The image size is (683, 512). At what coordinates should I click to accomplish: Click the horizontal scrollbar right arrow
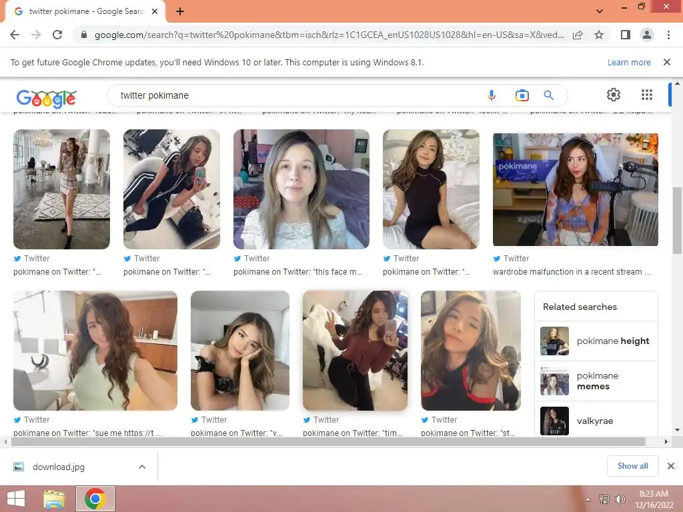click(666, 441)
